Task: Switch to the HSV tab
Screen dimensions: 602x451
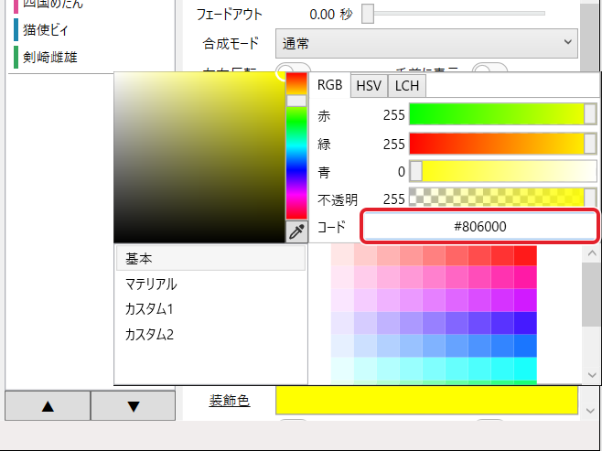Action: click(369, 86)
